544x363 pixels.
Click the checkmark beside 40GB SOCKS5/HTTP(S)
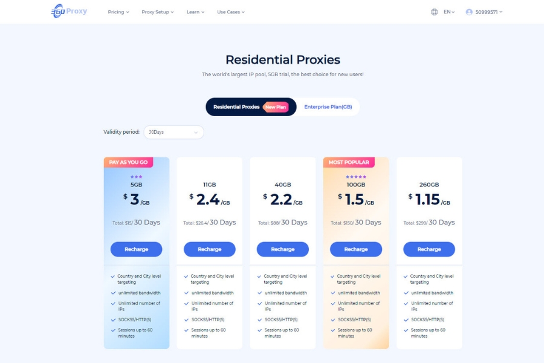(x=259, y=320)
